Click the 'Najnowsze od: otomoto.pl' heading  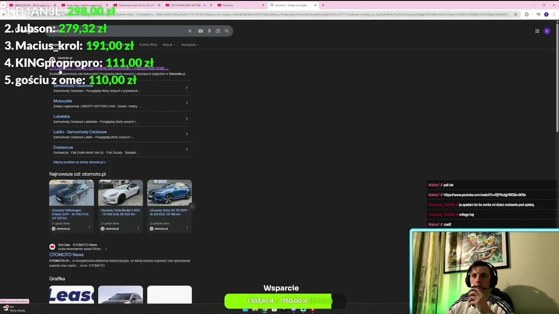77,174
